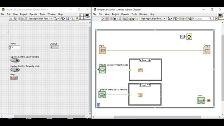Open Tools menu in Block Diagram window
This screenshot has height=126, width=224.
tap(134, 14)
